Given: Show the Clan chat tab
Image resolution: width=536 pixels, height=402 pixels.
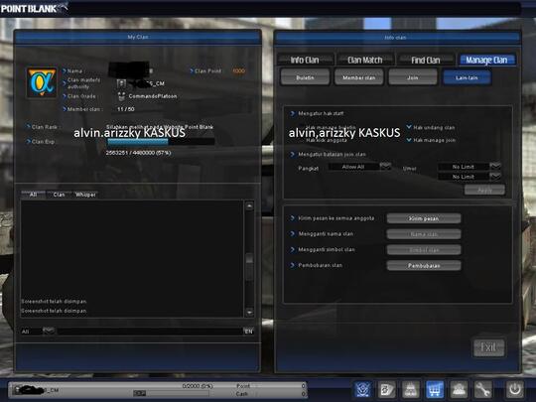Looking at the screenshot, I should [59, 195].
